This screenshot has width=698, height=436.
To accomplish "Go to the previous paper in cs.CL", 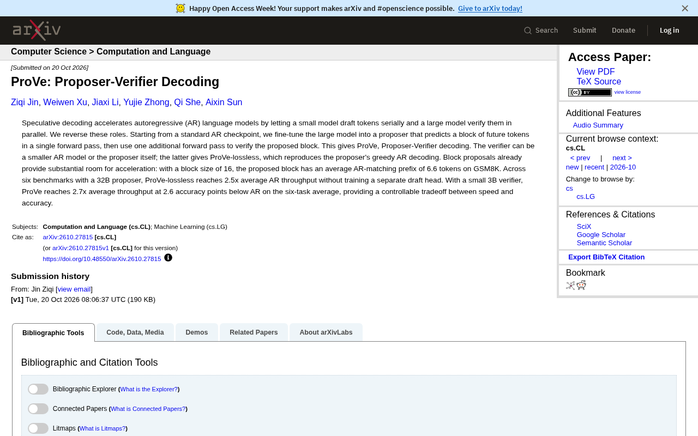I will (x=580, y=158).
